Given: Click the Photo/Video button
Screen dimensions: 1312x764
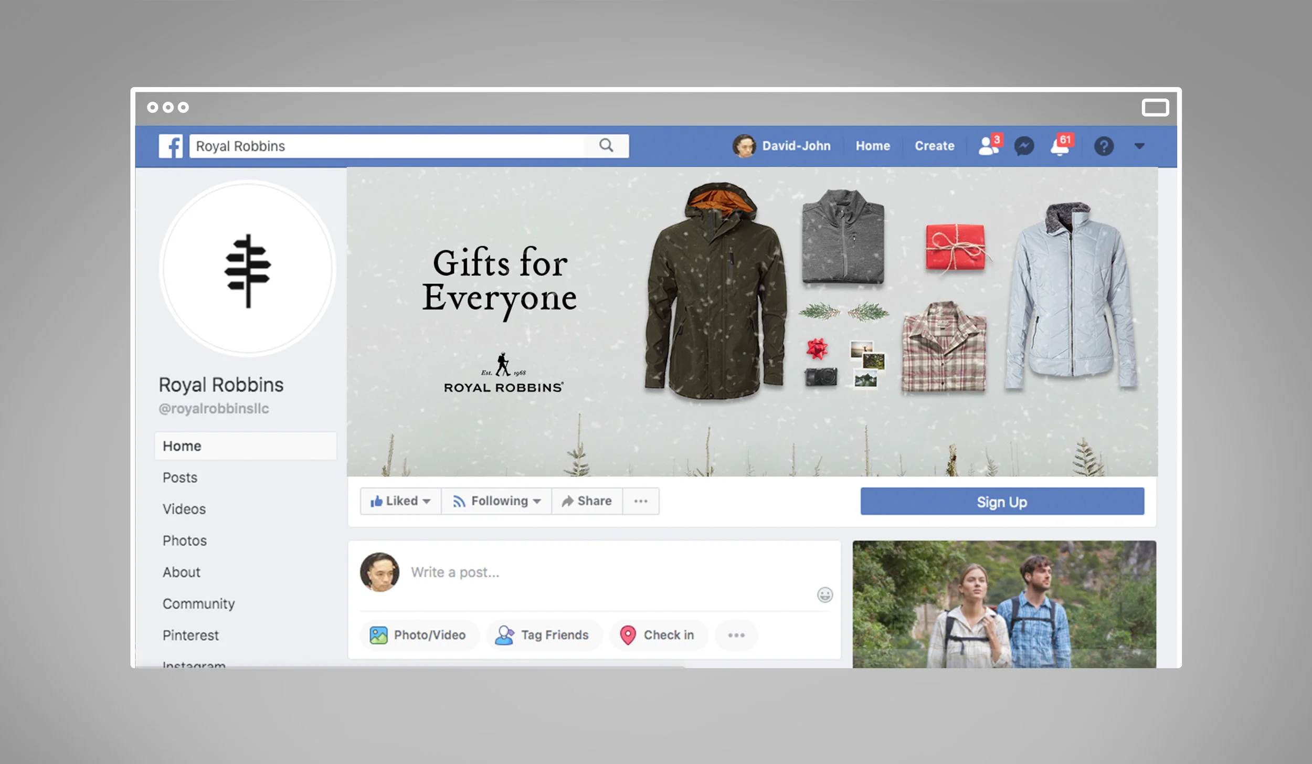Looking at the screenshot, I should coord(418,635).
